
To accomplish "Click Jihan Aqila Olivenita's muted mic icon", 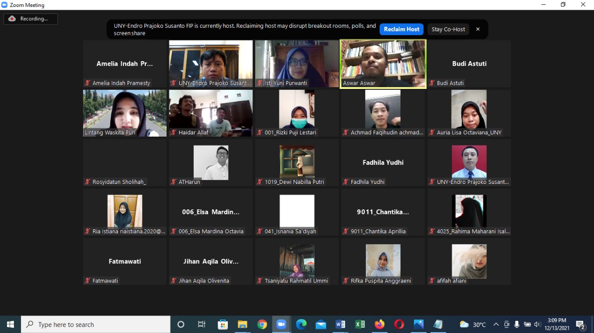I will pos(174,281).
